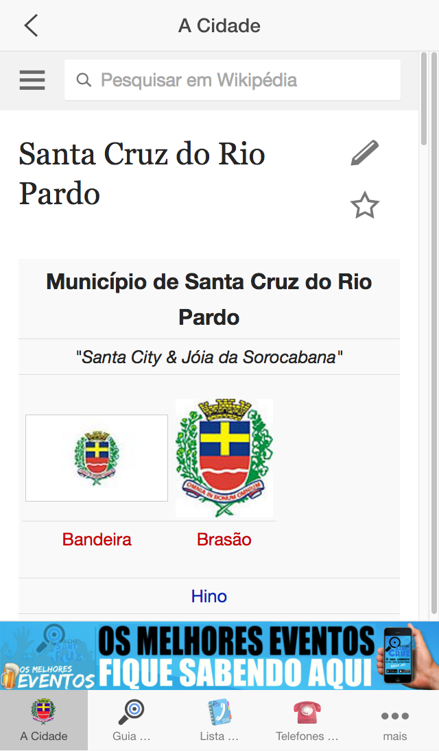Click the pencil edit icon
This screenshot has height=751, width=439.
click(365, 153)
